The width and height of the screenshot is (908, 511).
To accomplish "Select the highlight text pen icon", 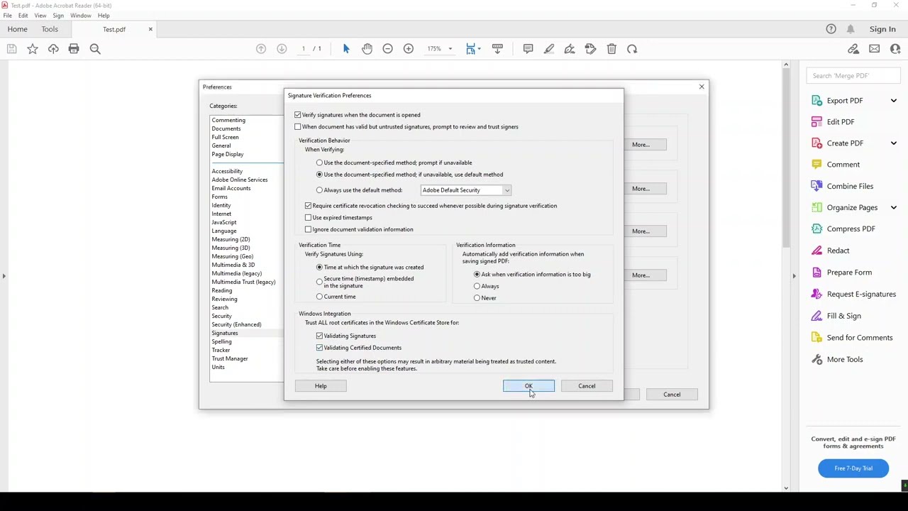I will [549, 49].
